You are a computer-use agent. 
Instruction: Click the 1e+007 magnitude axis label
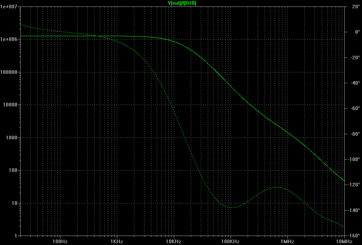(9, 7)
